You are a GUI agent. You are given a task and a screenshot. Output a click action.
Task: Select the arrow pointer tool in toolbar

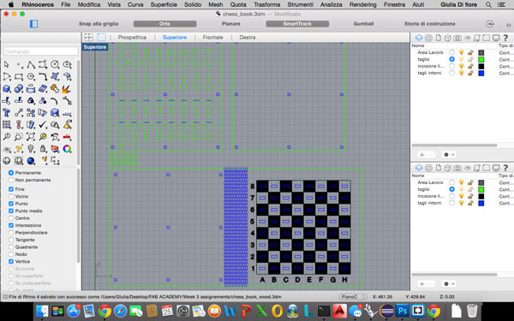[x=7, y=64]
